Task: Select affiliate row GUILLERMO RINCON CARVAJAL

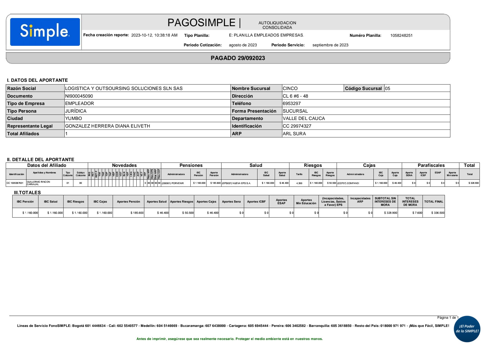Action: (38, 183)
